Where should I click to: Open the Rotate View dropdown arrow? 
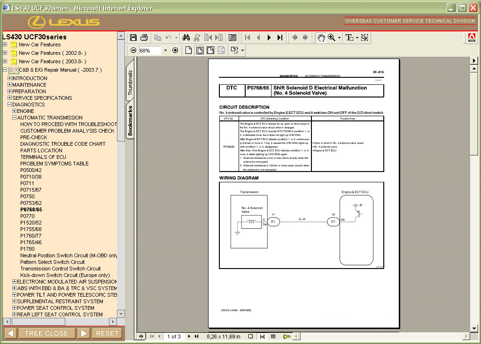click(x=243, y=50)
